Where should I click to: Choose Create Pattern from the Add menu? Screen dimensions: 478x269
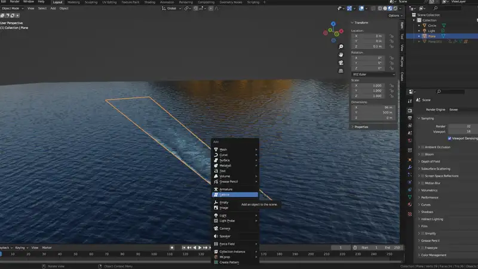[x=229, y=262]
